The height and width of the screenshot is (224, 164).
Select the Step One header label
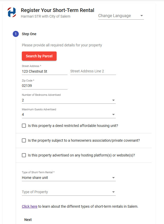[x=29, y=34]
